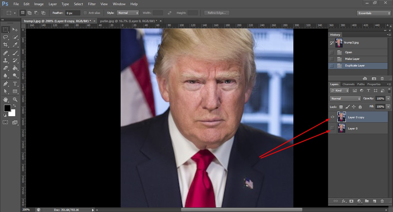Toggle visibility of Layer 0
393x212 pixels.
[x=332, y=128]
